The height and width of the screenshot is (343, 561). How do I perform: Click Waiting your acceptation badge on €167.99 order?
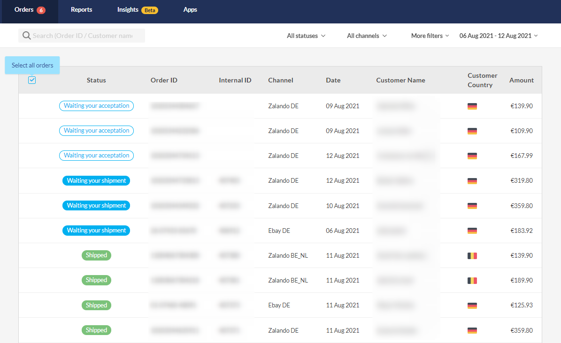click(96, 156)
